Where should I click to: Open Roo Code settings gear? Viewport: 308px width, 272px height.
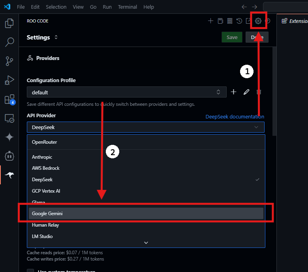[x=258, y=21]
